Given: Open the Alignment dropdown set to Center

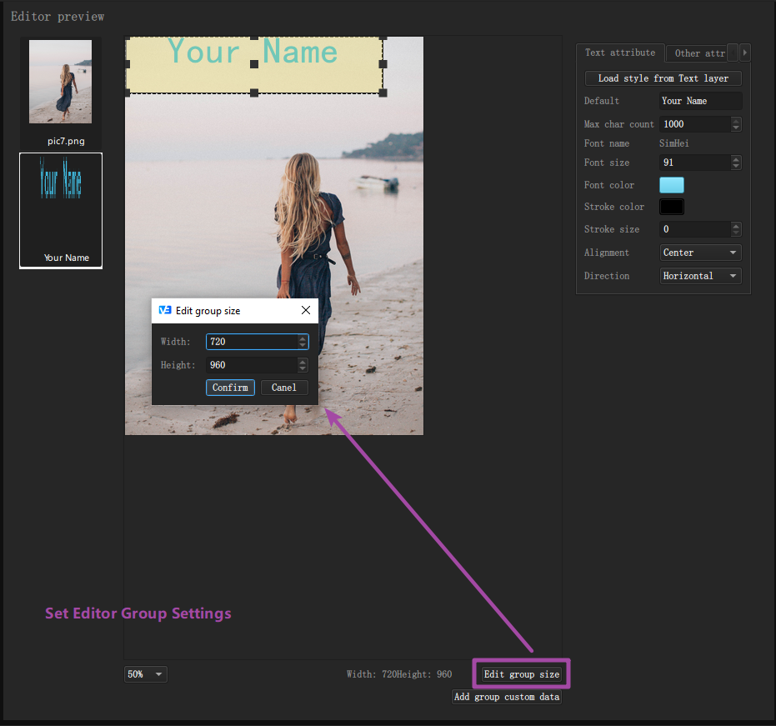Looking at the screenshot, I should tap(700, 253).
